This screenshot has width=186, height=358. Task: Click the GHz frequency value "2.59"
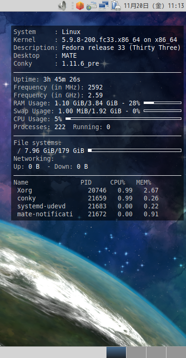click(95, 95)
